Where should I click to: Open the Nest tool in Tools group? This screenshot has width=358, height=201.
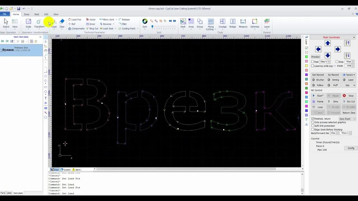coord(183,23)
